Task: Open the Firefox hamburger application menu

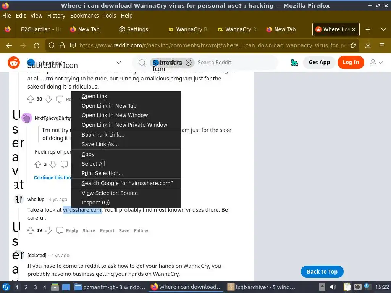Action: tap(382, 45)
